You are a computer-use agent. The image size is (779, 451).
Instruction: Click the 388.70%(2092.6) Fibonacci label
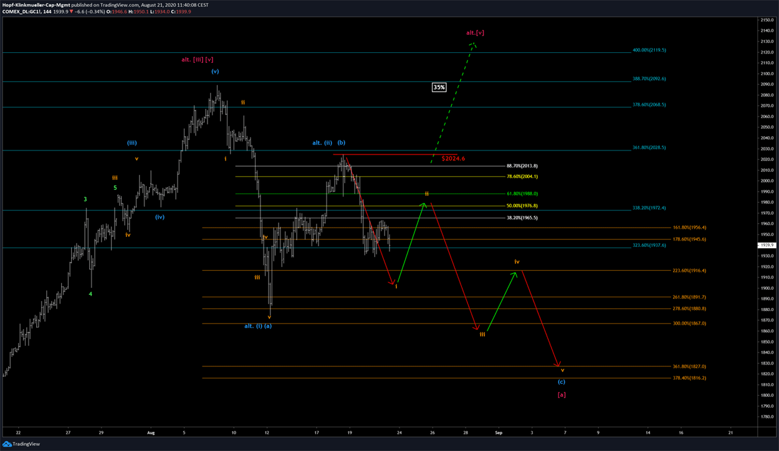[649, 79]
